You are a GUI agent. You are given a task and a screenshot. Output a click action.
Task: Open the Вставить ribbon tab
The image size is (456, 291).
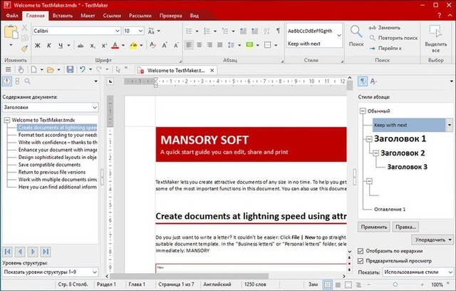coord(64,14)
